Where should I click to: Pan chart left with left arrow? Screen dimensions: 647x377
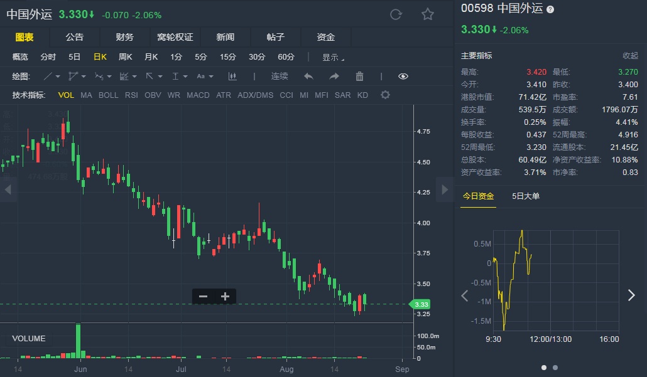pyautogui.click(x=8, y=189)
